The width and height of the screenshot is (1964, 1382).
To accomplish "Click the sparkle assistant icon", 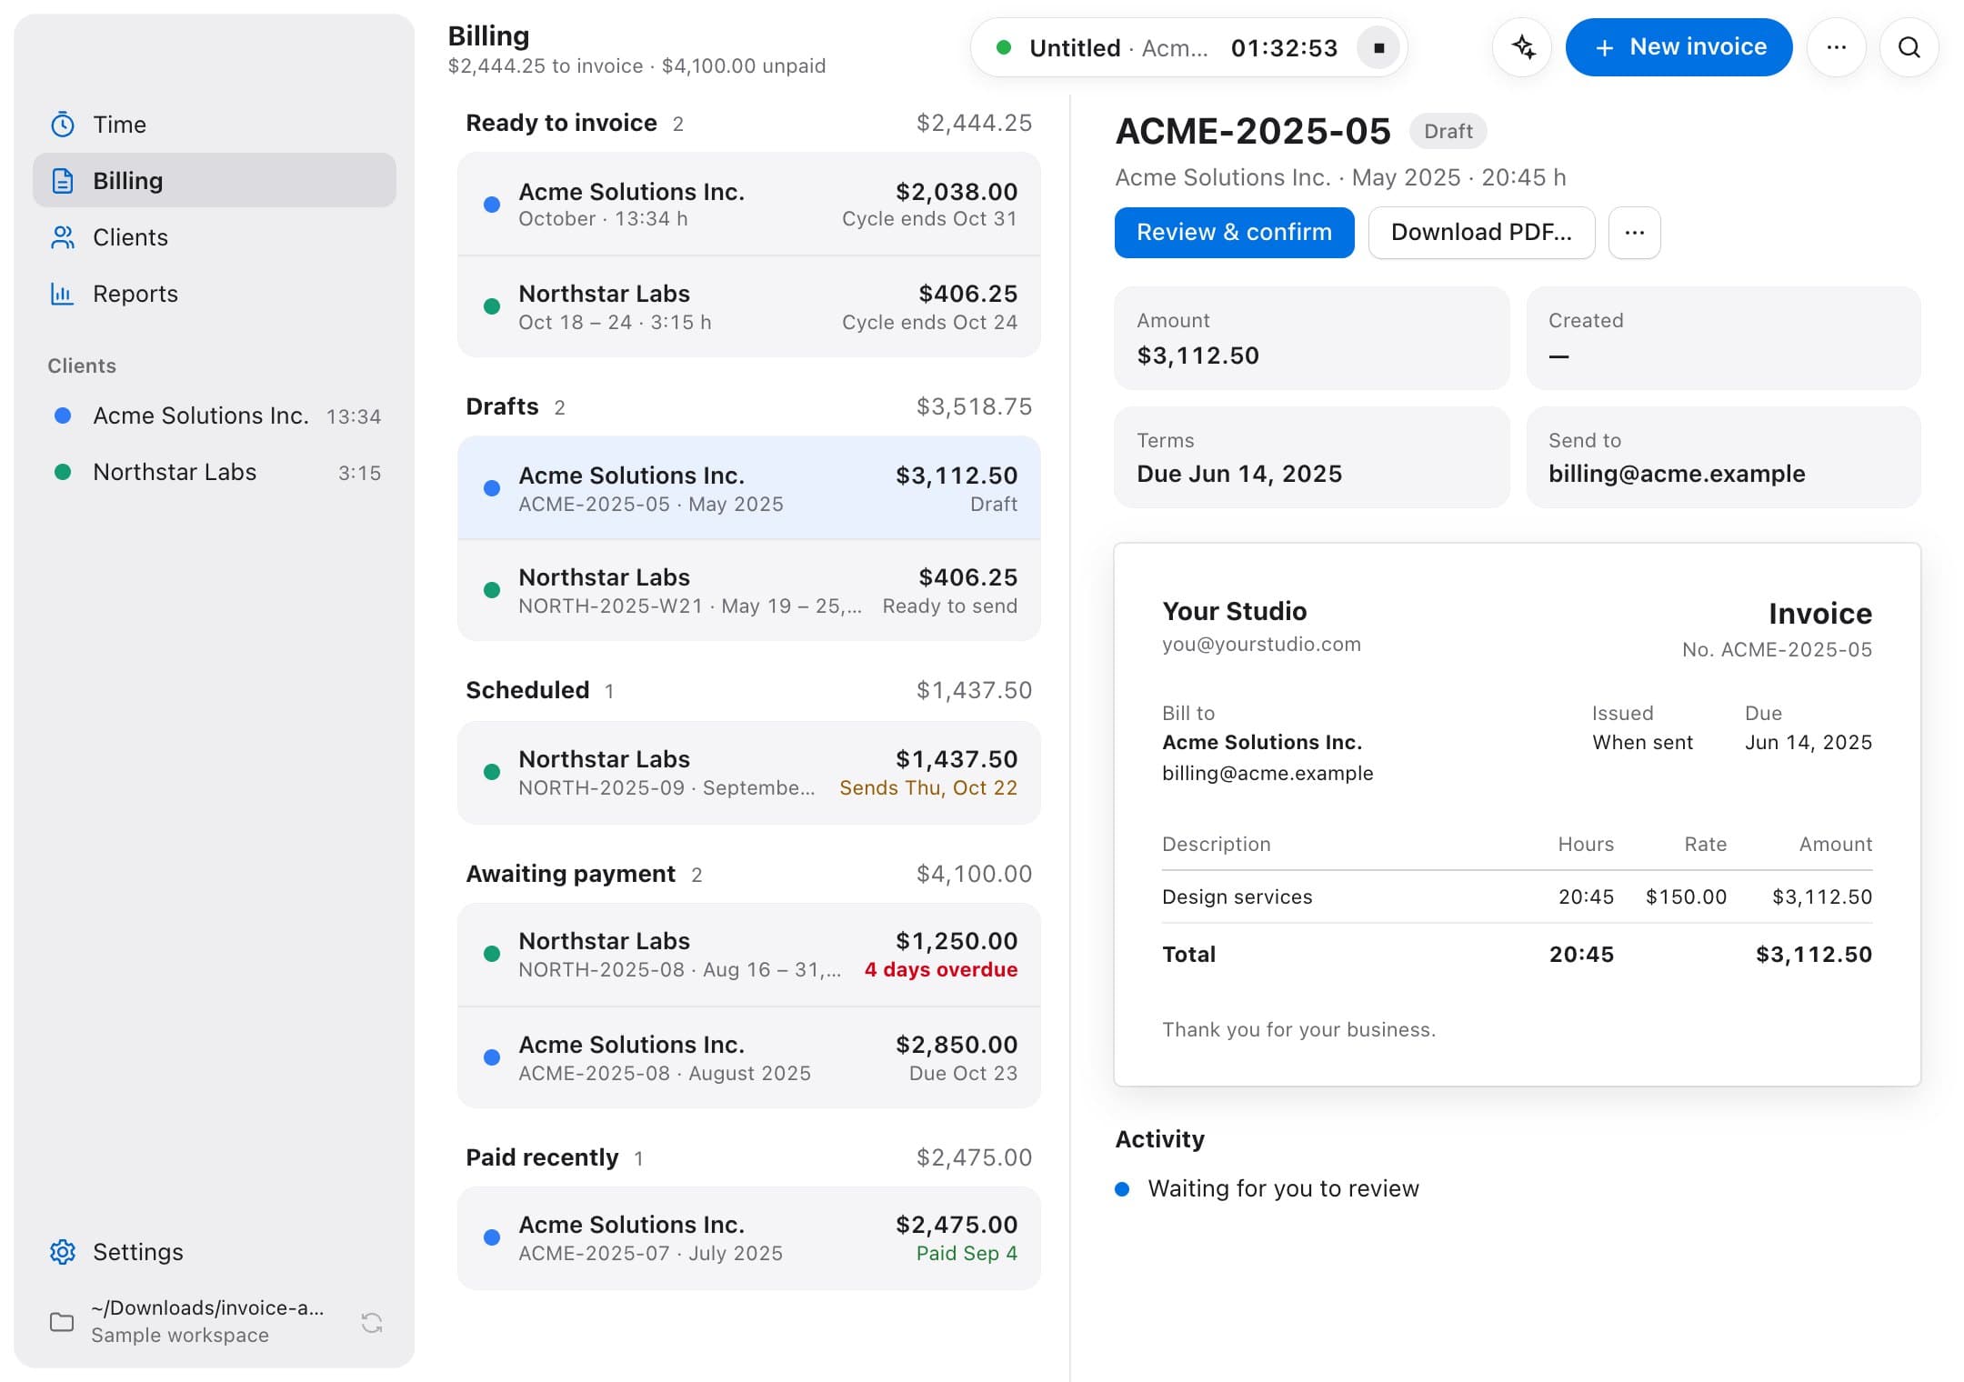I will (1523, 47).
